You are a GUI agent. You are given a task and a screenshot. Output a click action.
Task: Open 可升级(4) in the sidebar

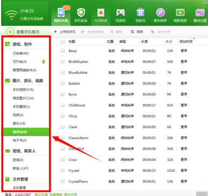click(x=19, y=62)
